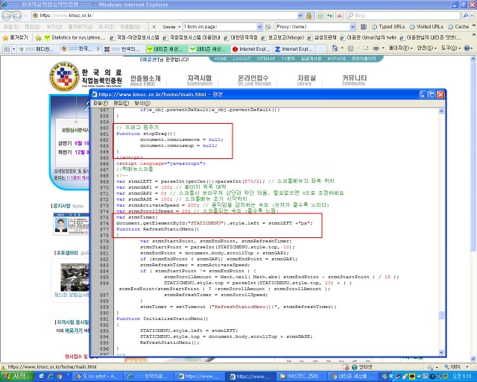The image size is (477, 382).
Task: Start Bing search with the magnifier icon
Action: (465, 16)
